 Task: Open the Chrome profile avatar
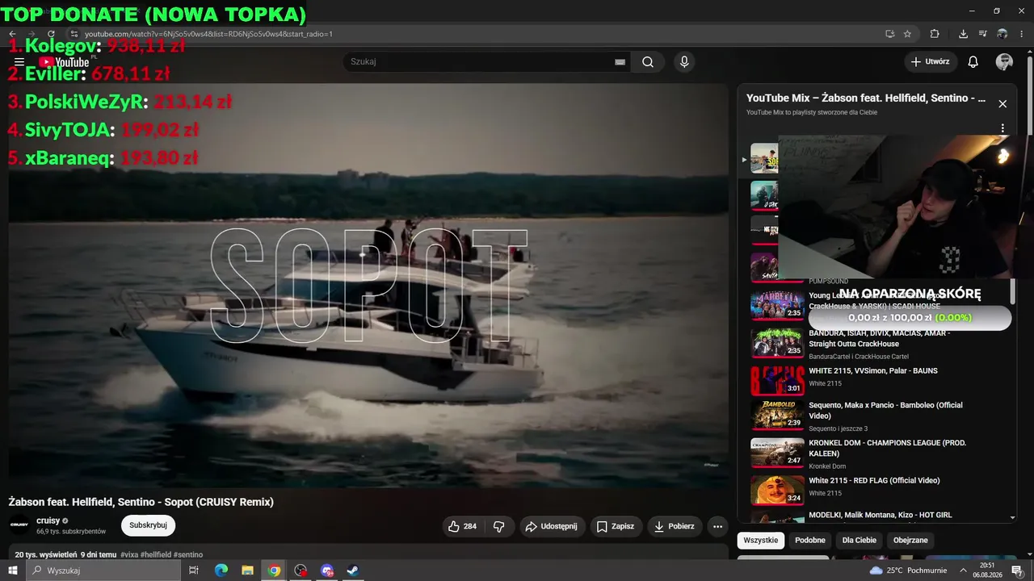click(1002, 34)
